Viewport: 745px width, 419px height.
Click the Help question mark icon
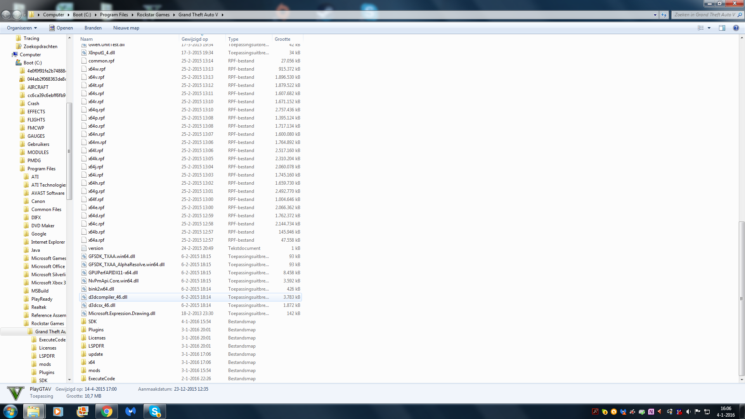click(736, 28)
